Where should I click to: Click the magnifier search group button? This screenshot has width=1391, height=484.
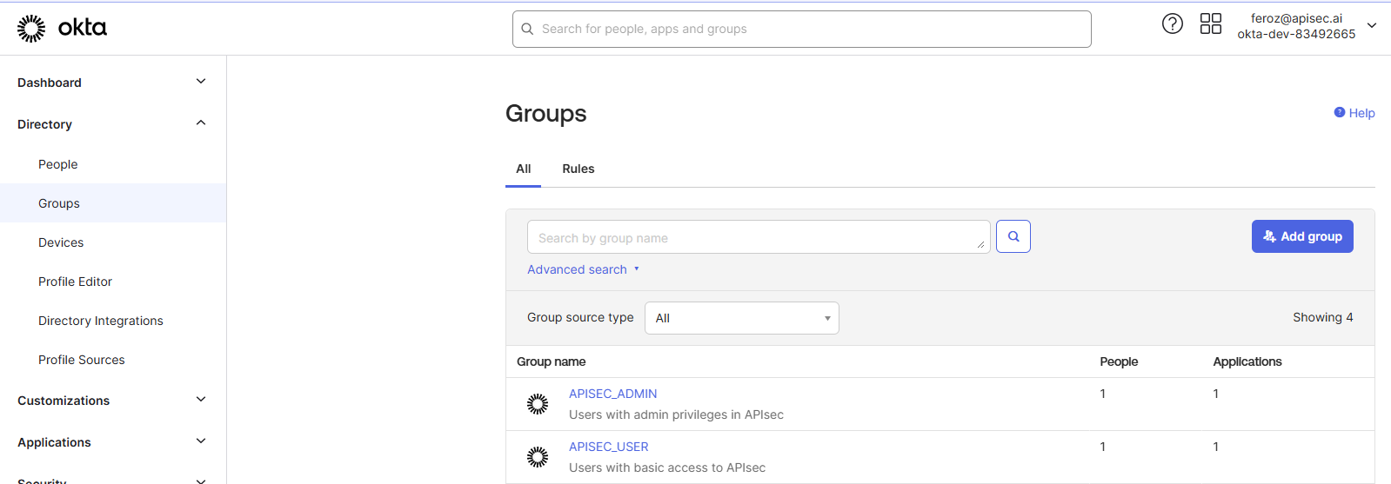[1013, 236]
